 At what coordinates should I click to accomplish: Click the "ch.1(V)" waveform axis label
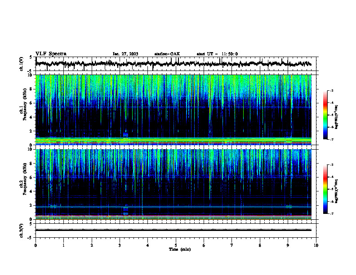[x=22, y=64]
